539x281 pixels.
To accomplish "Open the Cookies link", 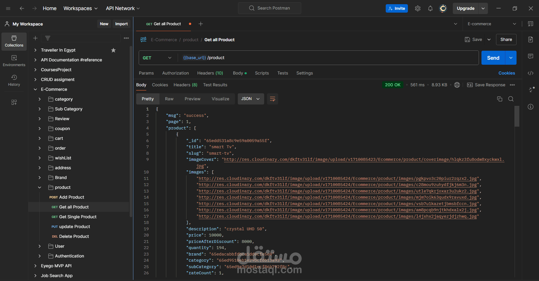I will click(x=507, y=73).
